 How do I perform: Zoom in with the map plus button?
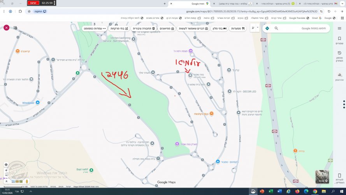[6, 170]
